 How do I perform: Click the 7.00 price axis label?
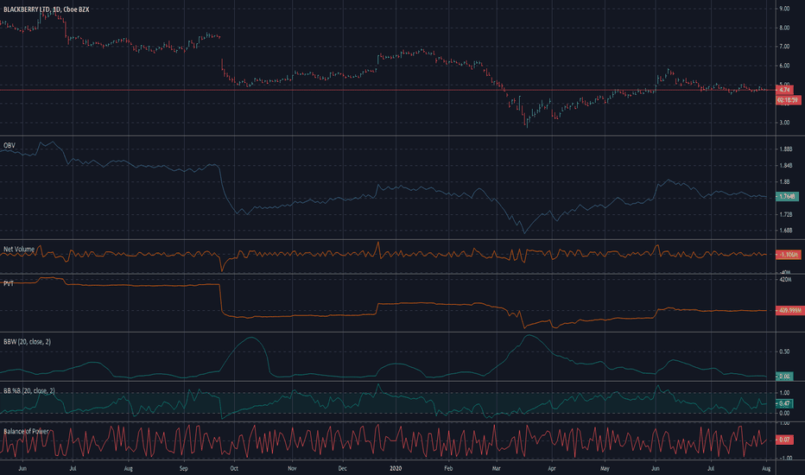(784, 47)
